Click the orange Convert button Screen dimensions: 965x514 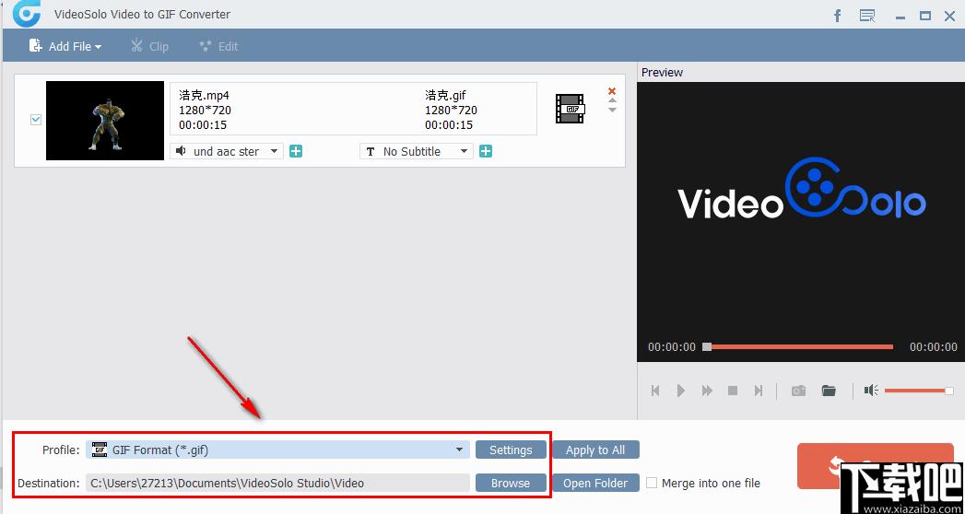pyautogui.click(x=876, y=465)
